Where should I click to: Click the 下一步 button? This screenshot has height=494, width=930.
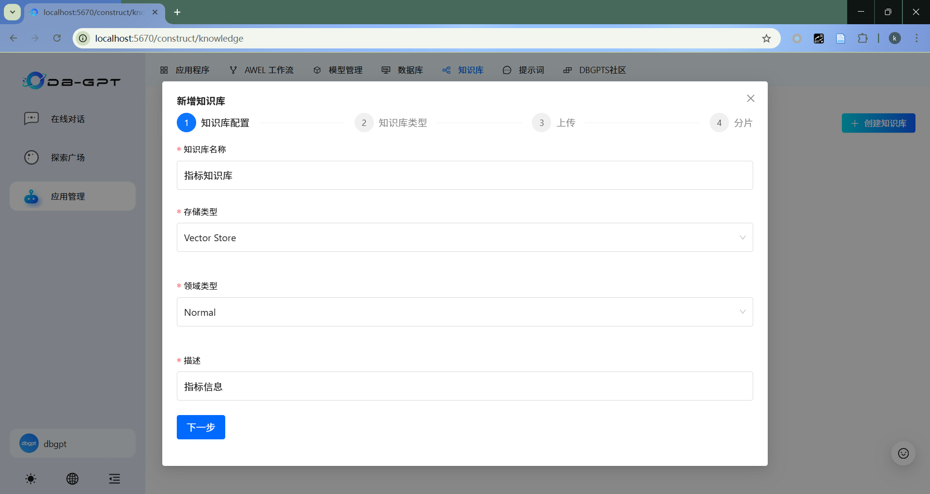(x=201, y=427)
